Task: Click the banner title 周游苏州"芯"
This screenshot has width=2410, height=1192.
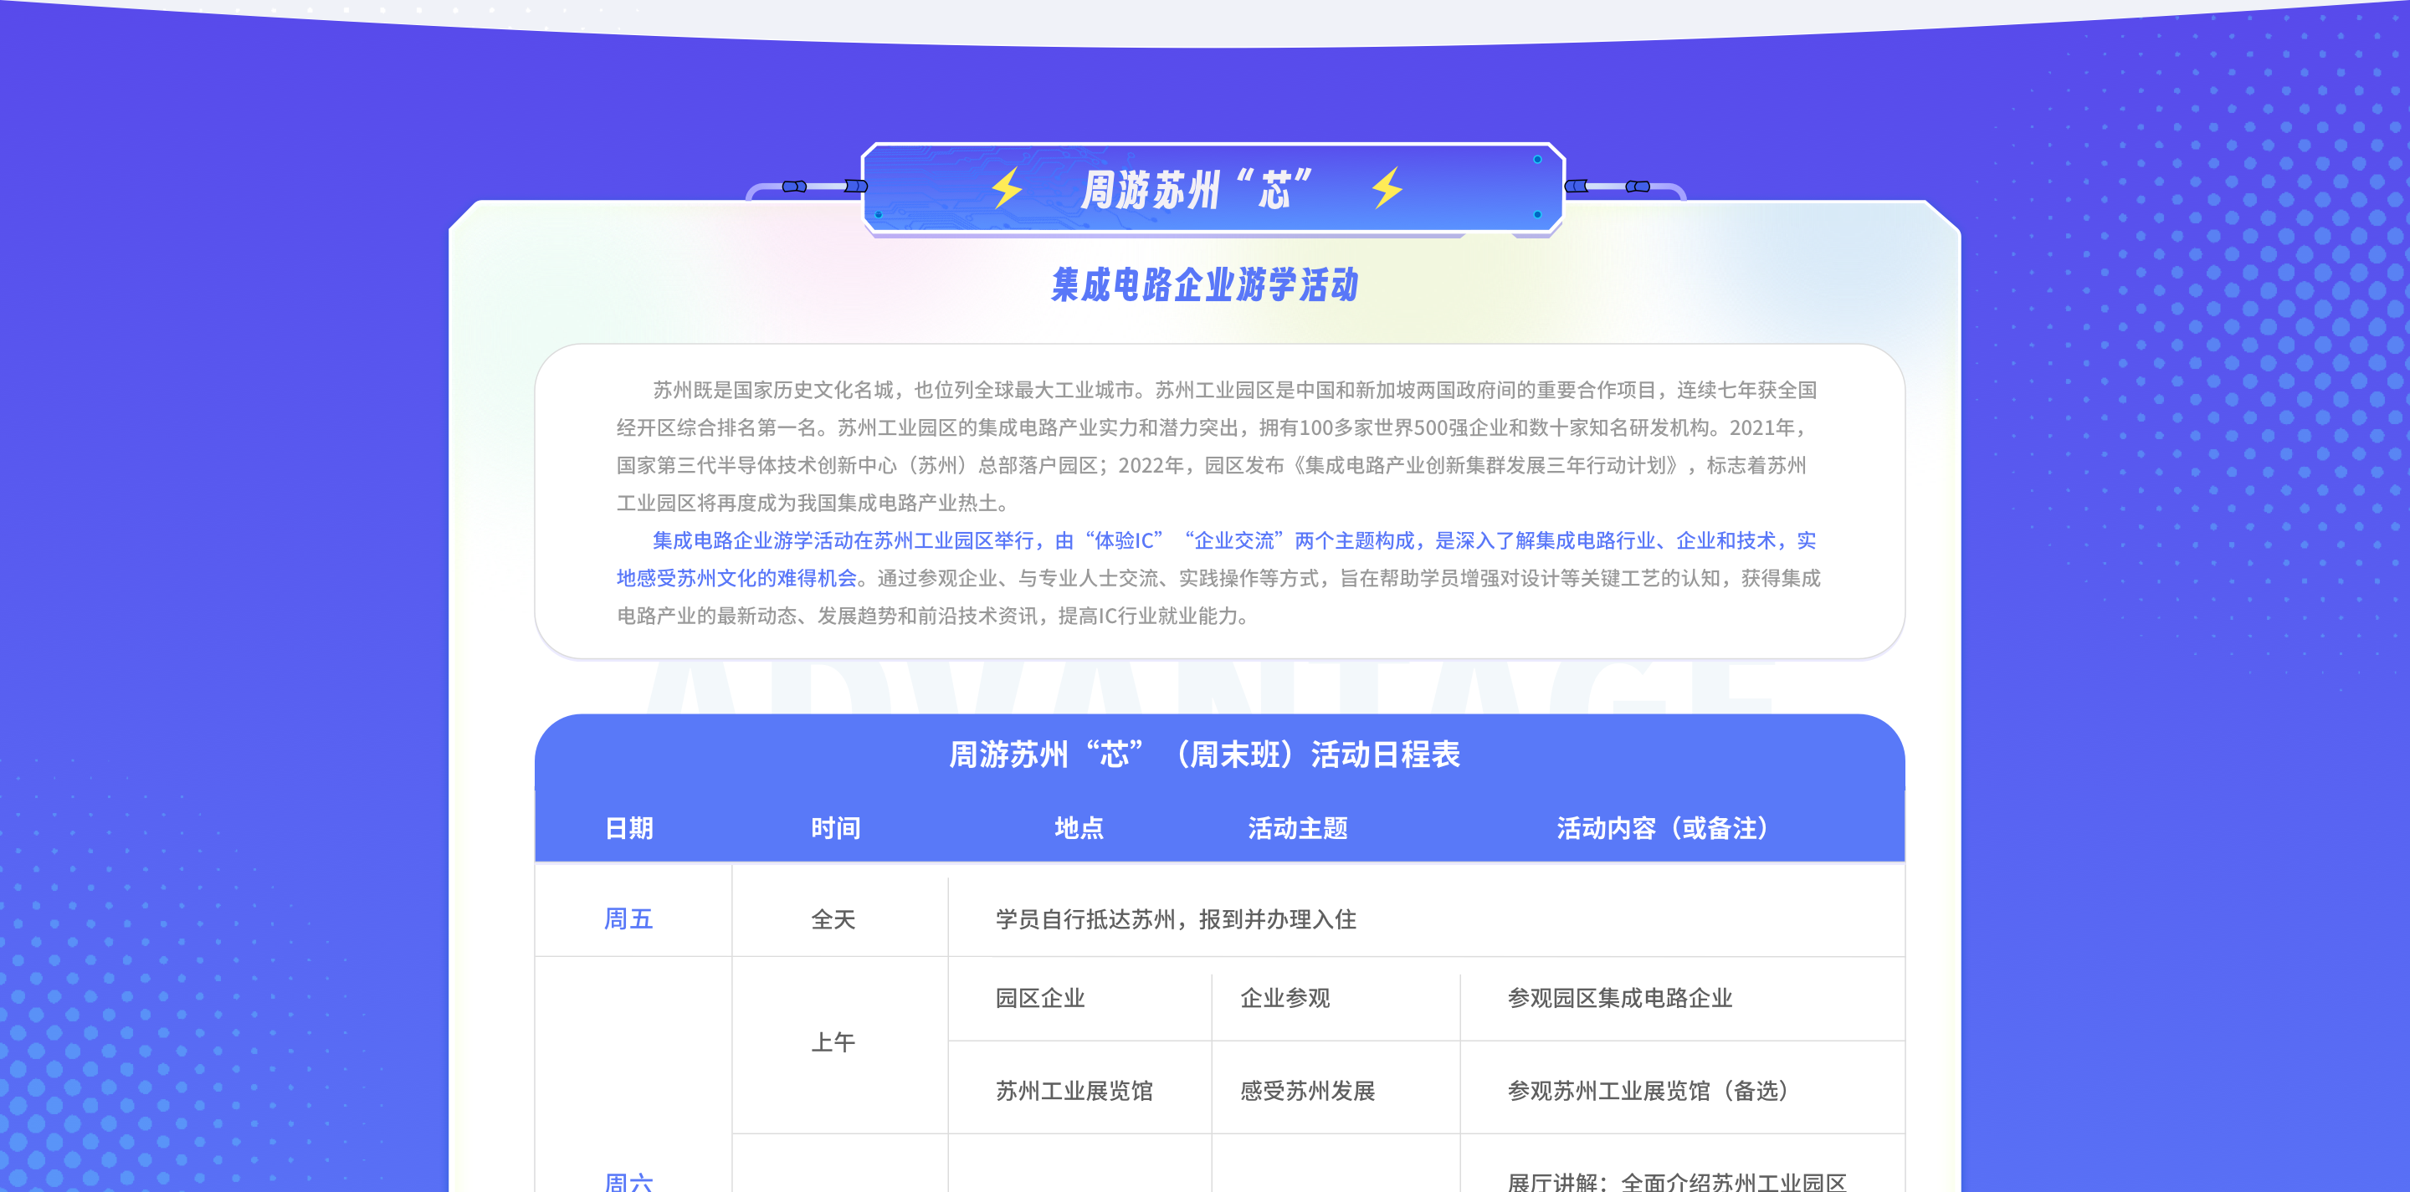Action: click(x=1197, y=190)
